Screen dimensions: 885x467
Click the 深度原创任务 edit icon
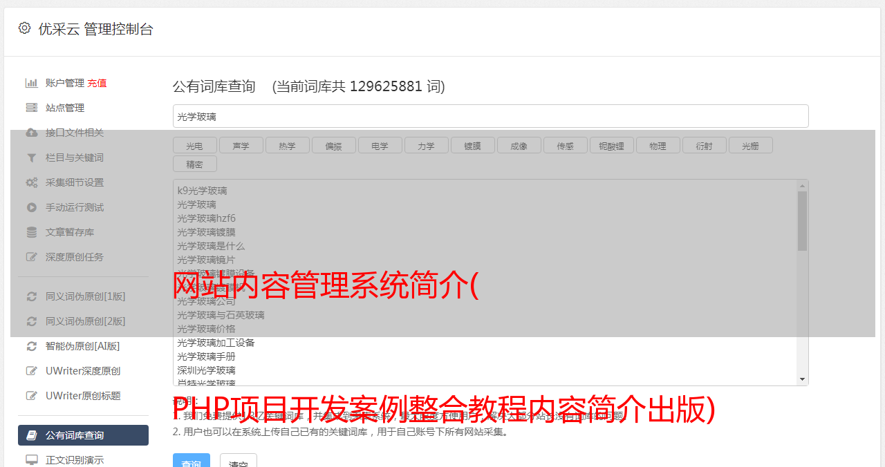[31, 257]
